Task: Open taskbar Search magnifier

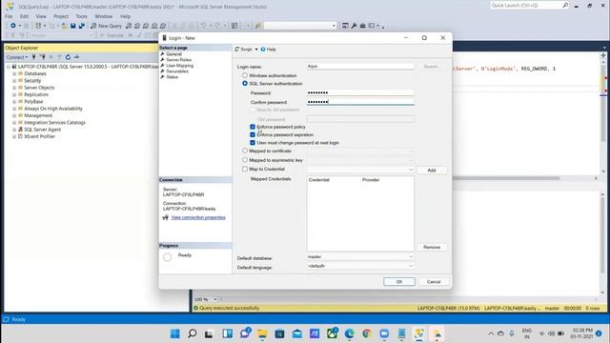Action: tap(193, 333)
